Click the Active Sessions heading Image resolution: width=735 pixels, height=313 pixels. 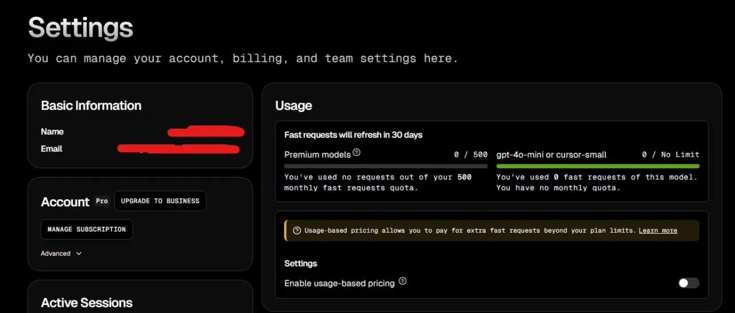87,303
